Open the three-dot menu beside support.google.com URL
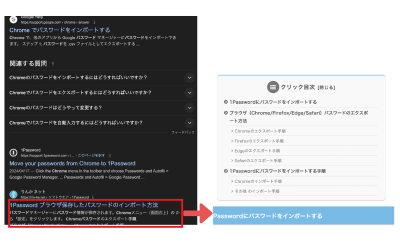400x250 pixels. point(94,22)
